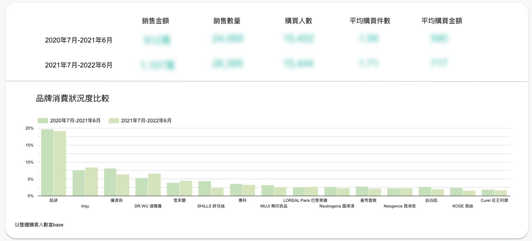532x241 pixels.
Task: Click the 20% y-axis label
Action: pyautogui.click(x=29, y=128)
